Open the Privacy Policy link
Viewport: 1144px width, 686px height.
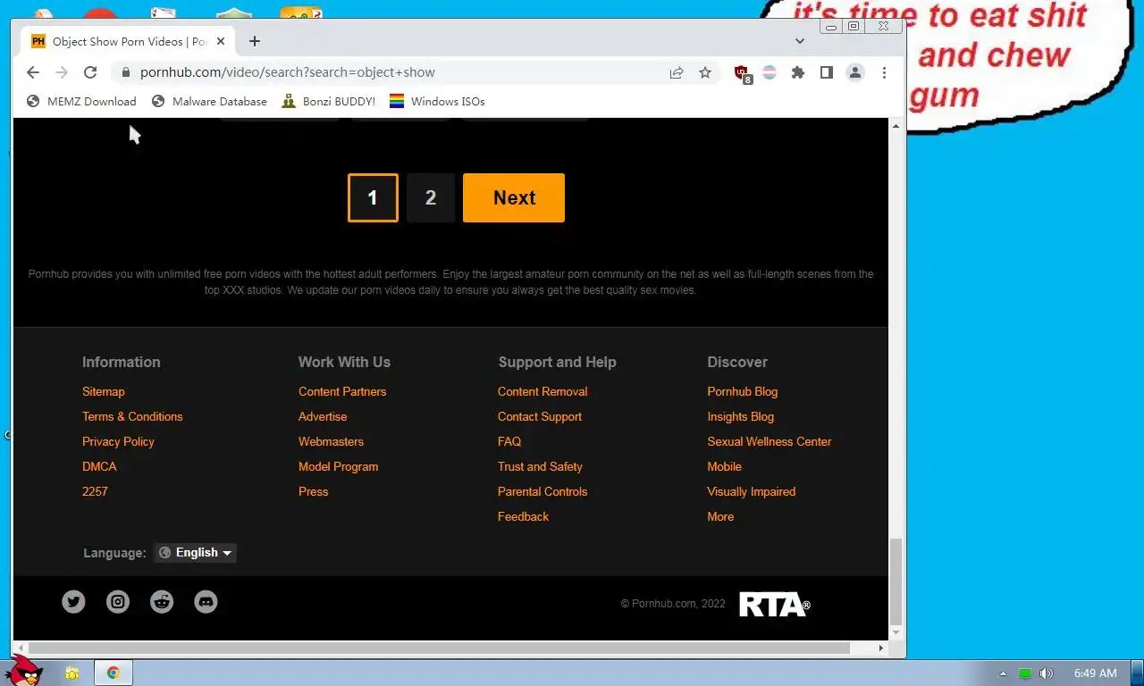[x=118, y=441]
